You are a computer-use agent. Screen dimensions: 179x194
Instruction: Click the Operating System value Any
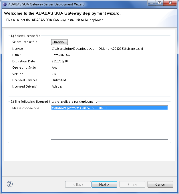(x=55, y=68)
